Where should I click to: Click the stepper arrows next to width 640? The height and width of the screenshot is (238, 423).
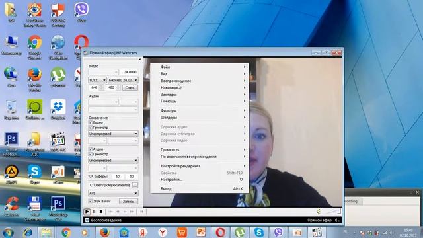[x=101, y=87]
